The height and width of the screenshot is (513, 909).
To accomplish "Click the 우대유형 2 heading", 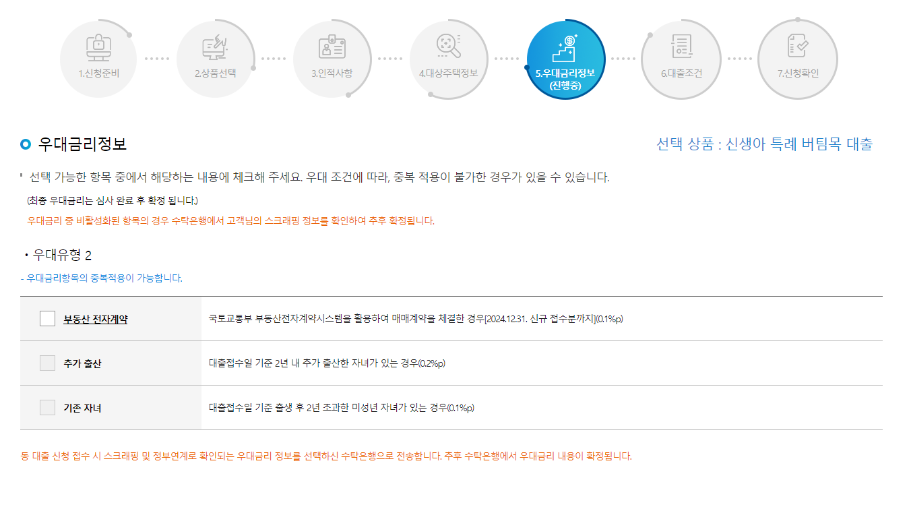I will [62, 255].
